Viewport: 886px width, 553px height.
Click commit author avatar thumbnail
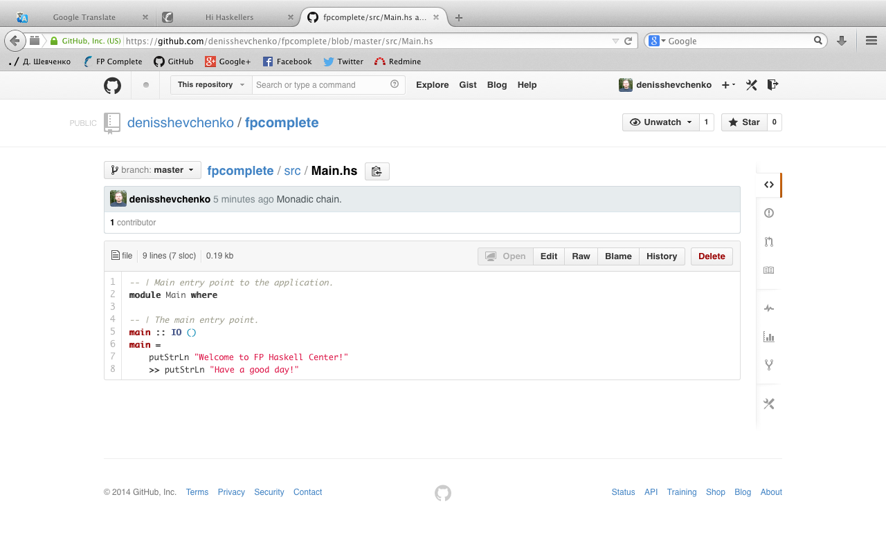tap(118, 199)
